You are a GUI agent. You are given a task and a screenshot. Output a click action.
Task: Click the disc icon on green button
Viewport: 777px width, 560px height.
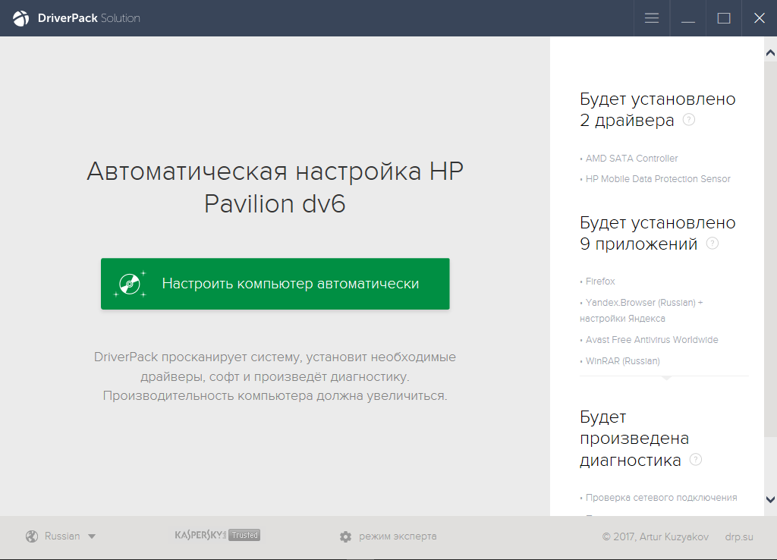pyautogui.click(x=130, y=284)
